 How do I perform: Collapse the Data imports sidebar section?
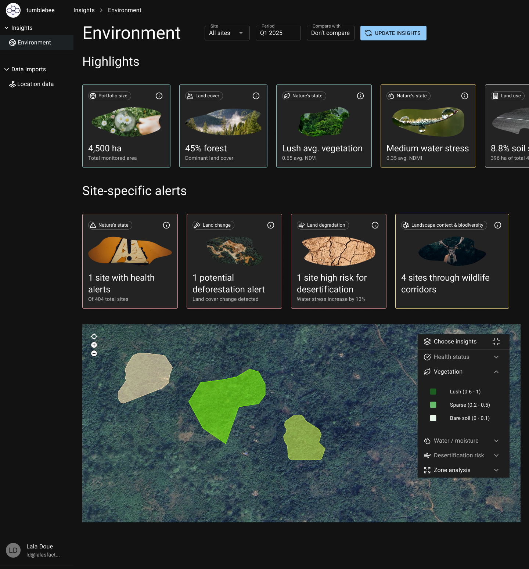[x=7, y=69]
